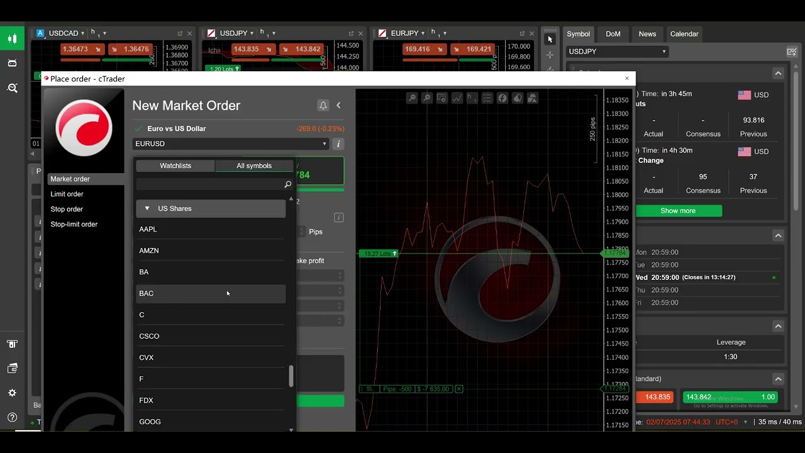Viewport: 805px width, 453px height.
Task: Select the crosshair tool
Action: click(x=550, y=55)
